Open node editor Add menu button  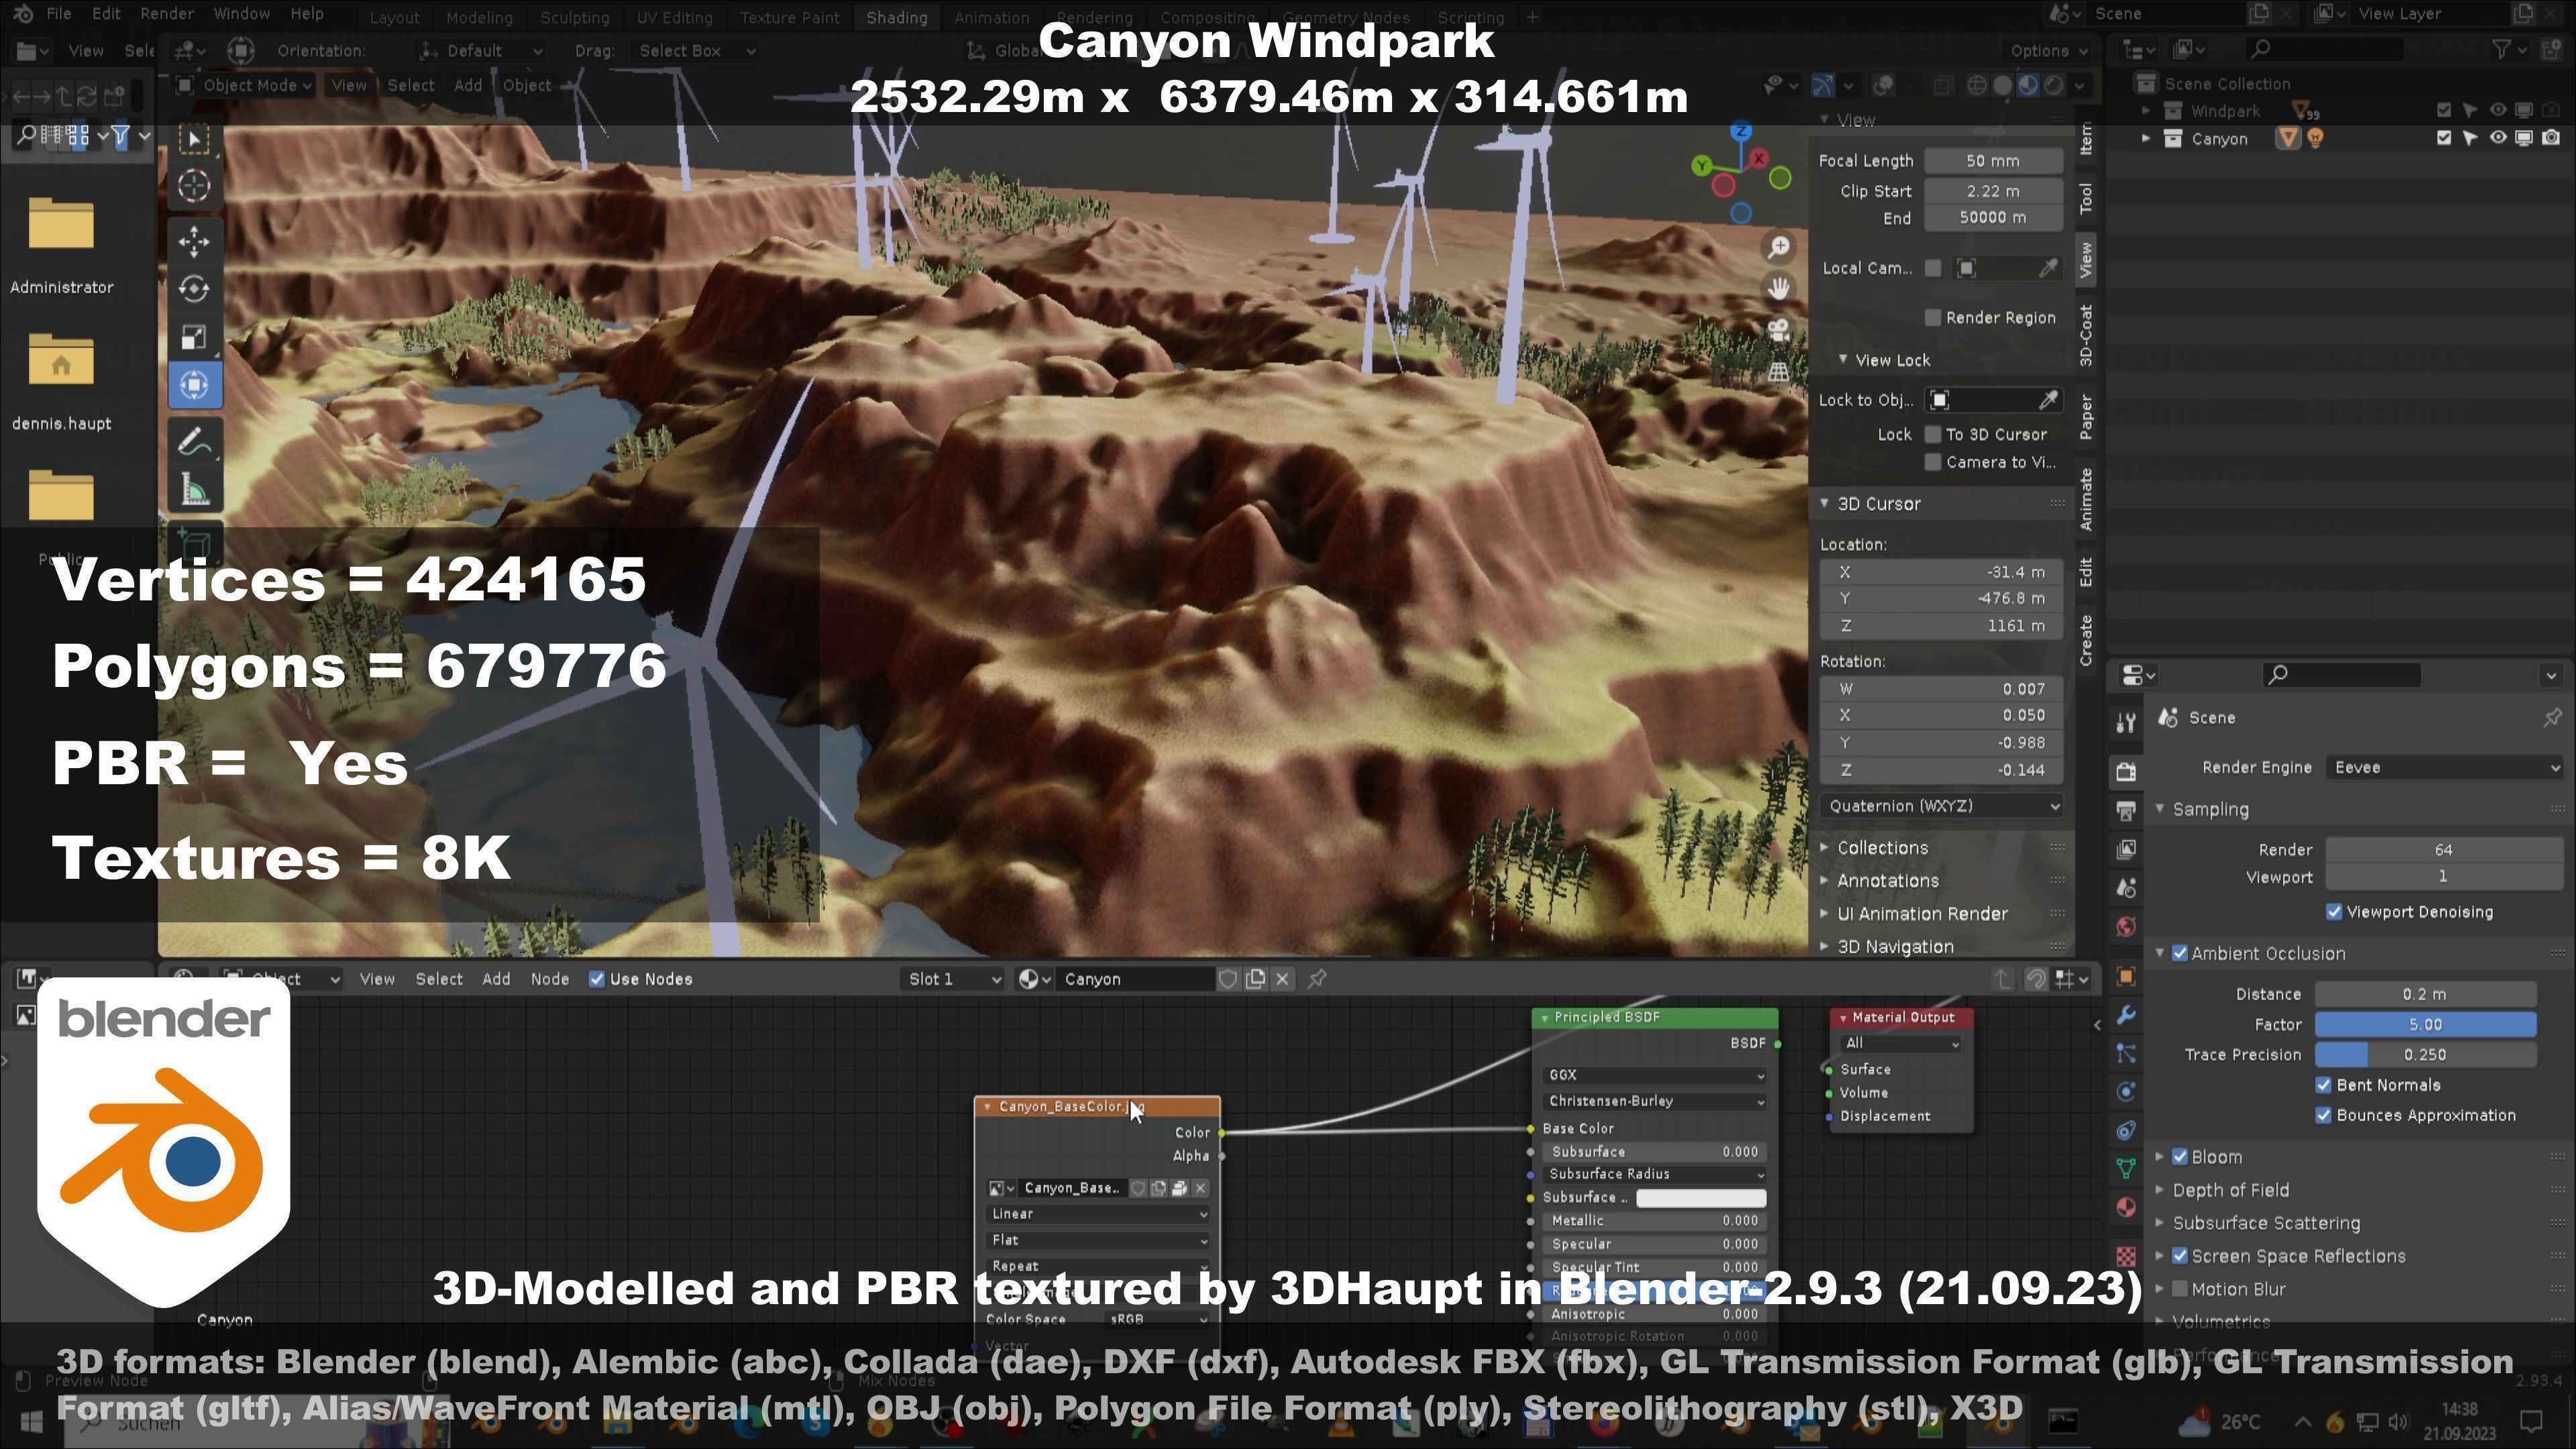pyautogui.click(x=496, y=979)
